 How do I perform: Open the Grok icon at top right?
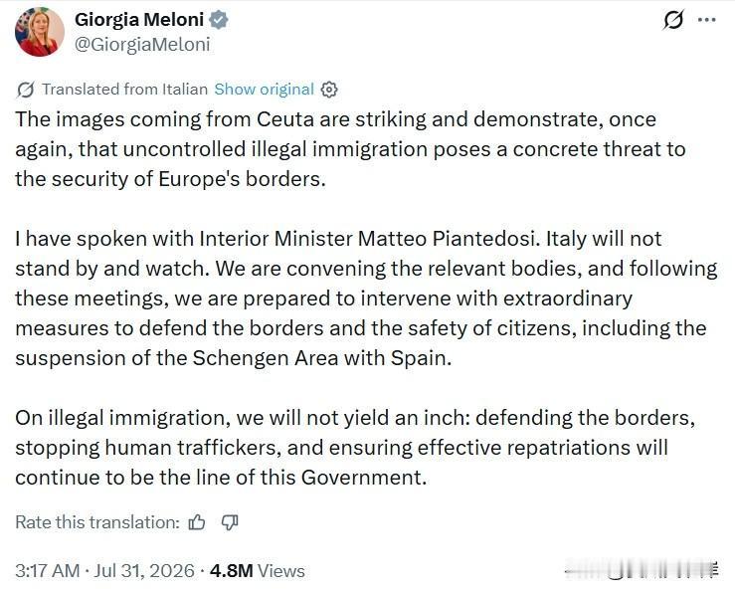tap(673, 20)
